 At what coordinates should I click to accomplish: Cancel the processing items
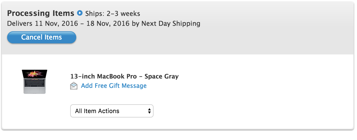[x=42, y=37]
